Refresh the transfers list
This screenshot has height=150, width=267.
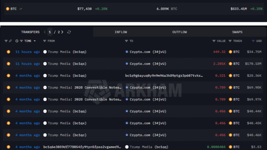pyautogui.click(x=69, y=32)
